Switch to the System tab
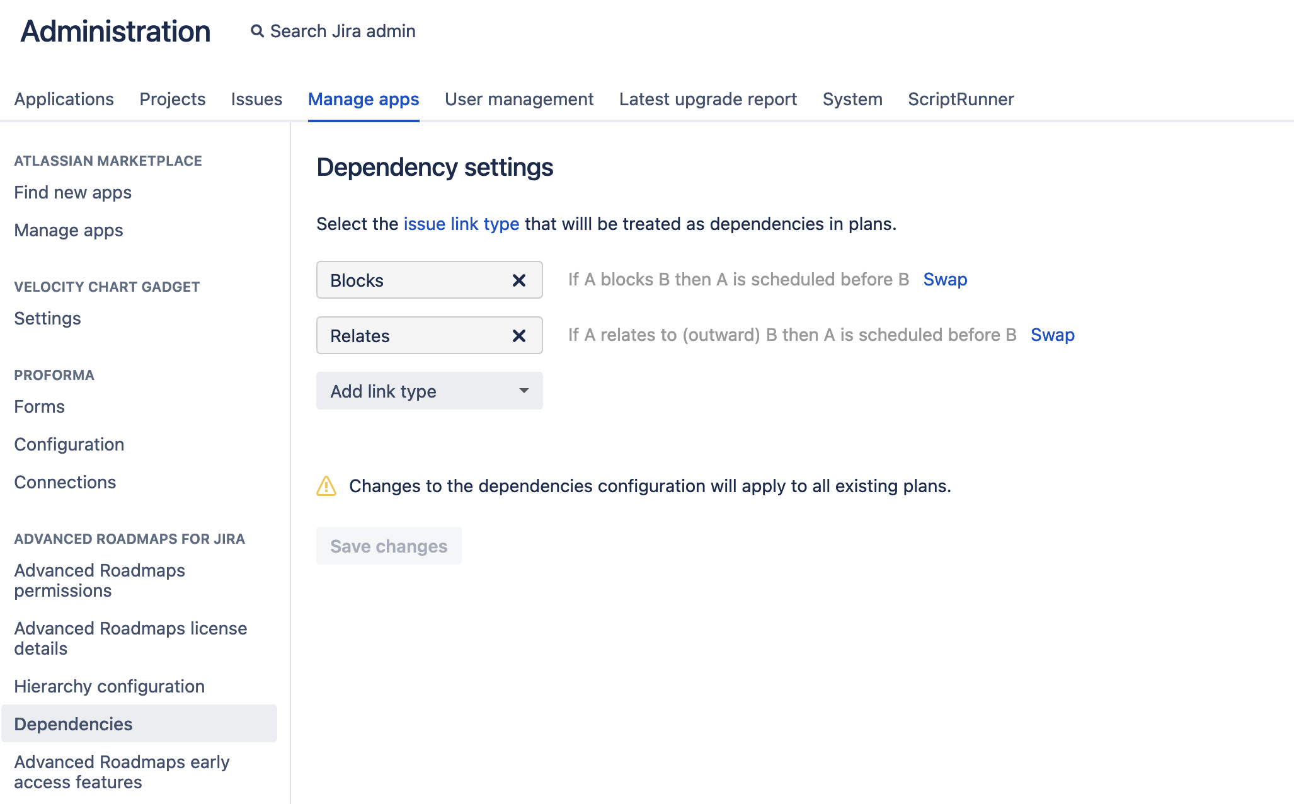Image resolution: width=1294 pixels, height=804 pixels. [852, 99]
